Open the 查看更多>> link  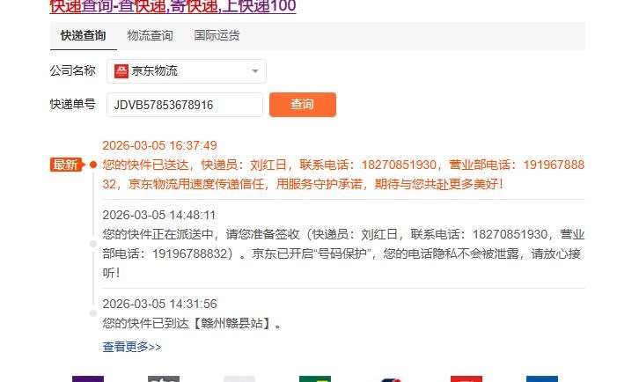pyautogui.click(x=132, y=347)
